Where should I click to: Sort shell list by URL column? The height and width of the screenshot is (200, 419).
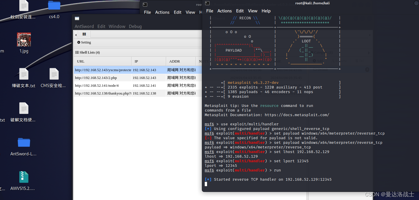point(103,61)
